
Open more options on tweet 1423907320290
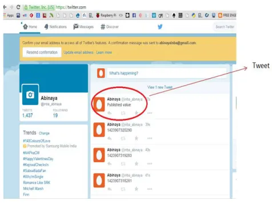[x=150, y=138]
